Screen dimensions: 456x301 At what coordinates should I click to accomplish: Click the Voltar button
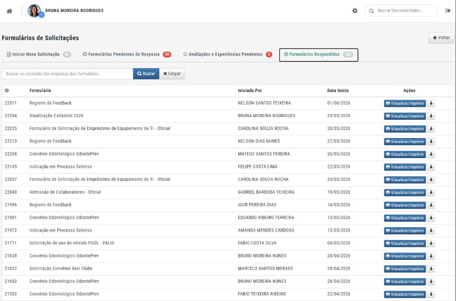coord(441,38)
